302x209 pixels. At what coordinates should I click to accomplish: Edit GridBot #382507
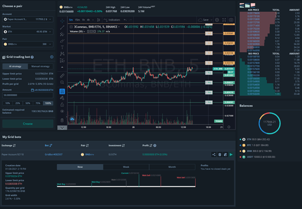tap(225, 154)
